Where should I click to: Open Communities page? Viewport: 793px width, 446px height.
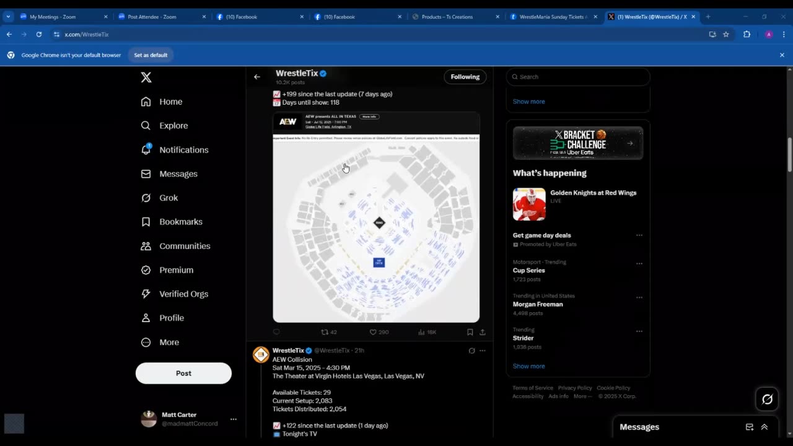pyautogui.click(x=175, y=246)
